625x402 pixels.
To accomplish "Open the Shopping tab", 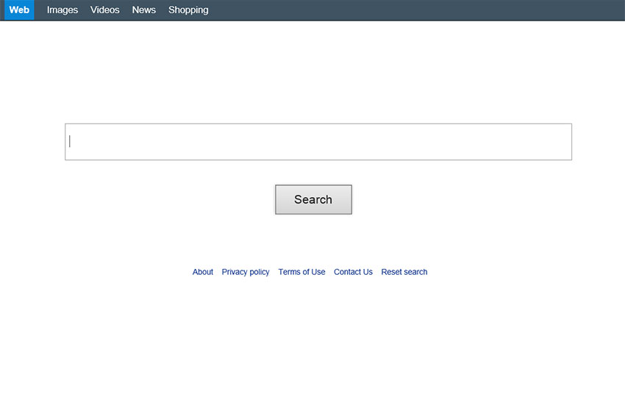I will pos(188,10).
